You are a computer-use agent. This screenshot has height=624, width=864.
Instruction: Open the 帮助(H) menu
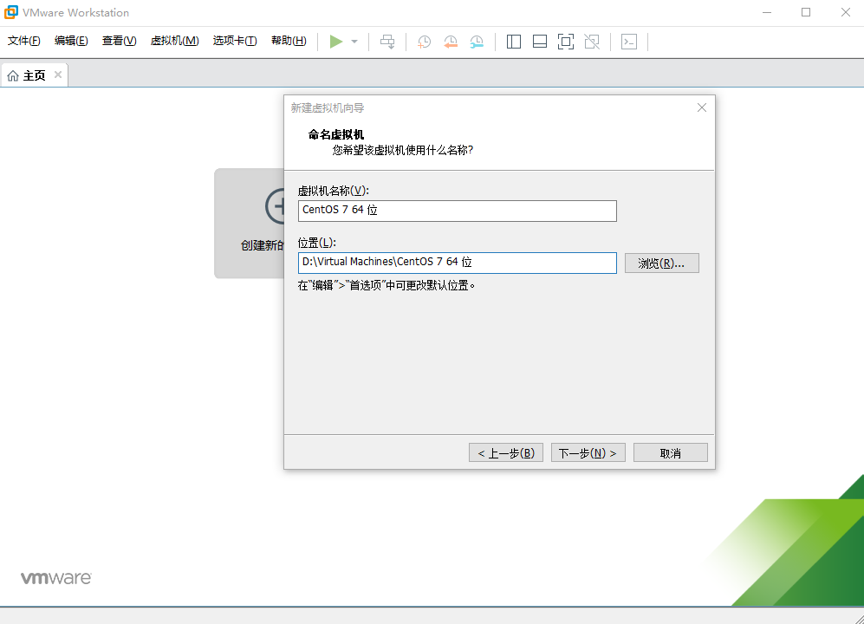coord(289,41)
